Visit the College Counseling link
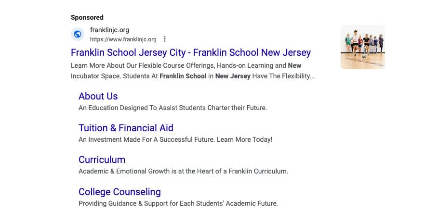 point(120,192)
